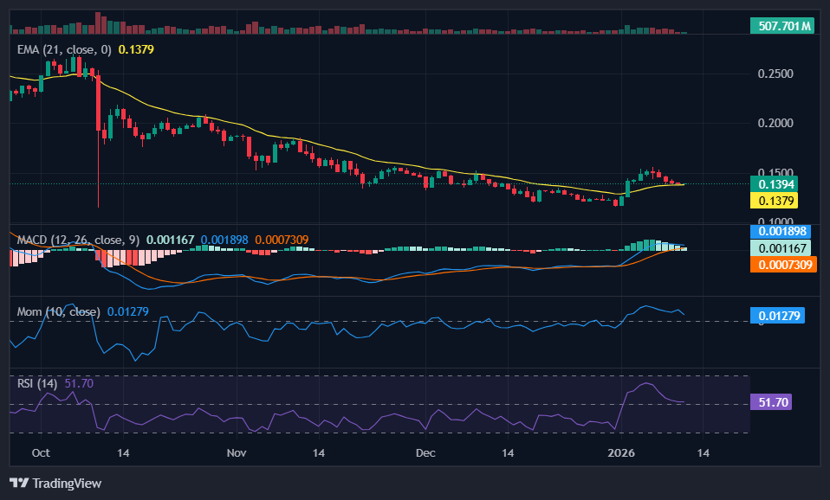
Task: Click the yellow 0.1379 EMA axis tag
Action: pyautogui.click(x=777, y=201)
